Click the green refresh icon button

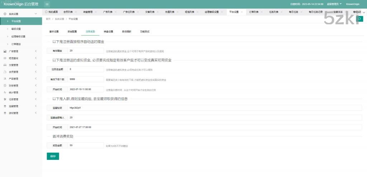[360, 19]
